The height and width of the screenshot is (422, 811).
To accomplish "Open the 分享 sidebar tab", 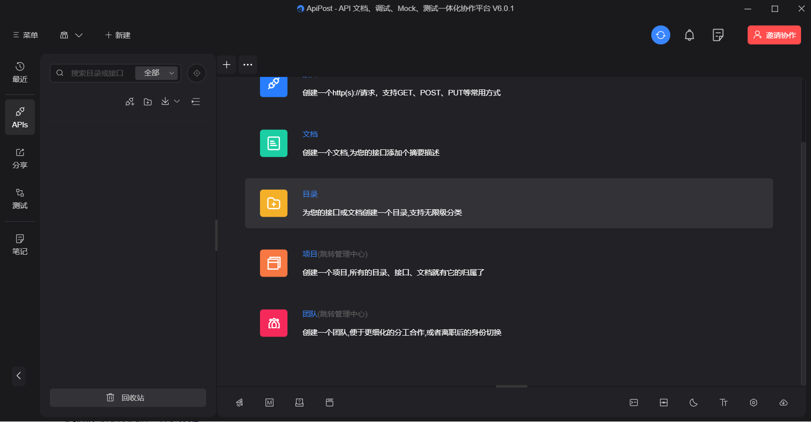I will (20, 158).
